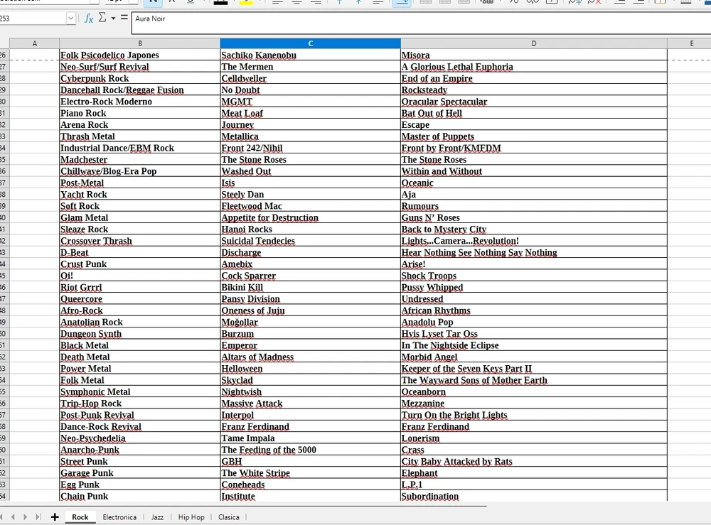Screen dimensions: 711x525
Task: Select cell 'Anatolian Rock'
Action: tap(139, 322)
